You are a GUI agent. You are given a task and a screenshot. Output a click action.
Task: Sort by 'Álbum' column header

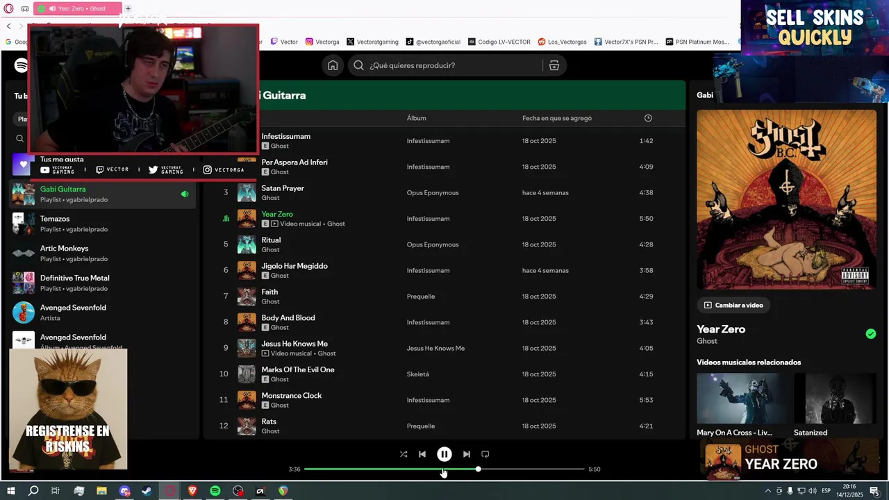(417, 118)
